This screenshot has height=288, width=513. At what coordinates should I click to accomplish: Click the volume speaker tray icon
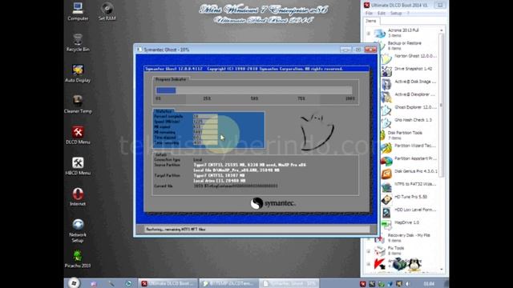(408, 284)
